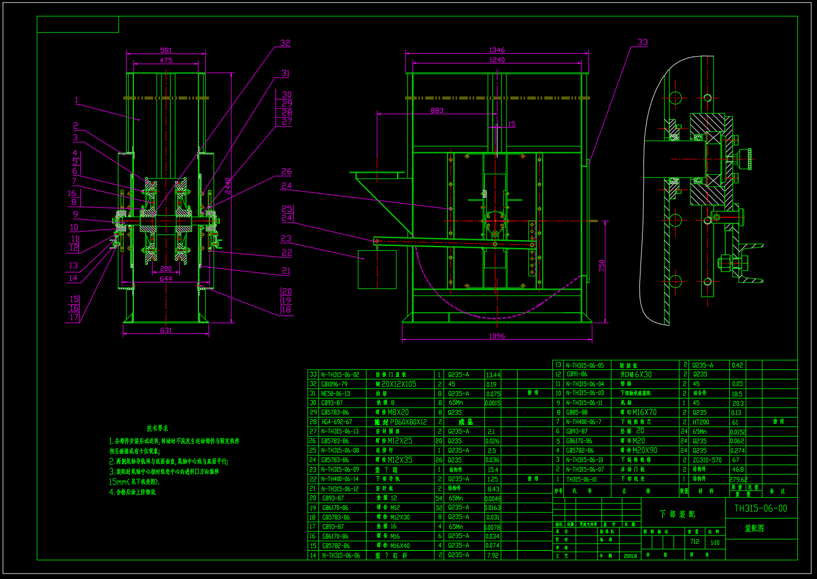Screen dimensions: 817x579
Task: Select the bolt M20X90 name cell
Action: pos(639,450)
